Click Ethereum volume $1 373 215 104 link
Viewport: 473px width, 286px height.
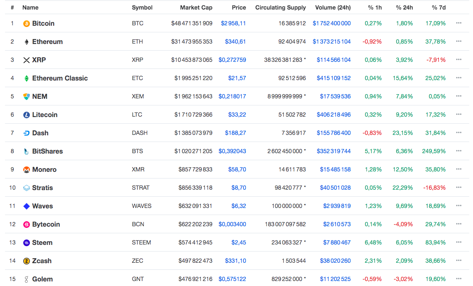pos(331,42)
